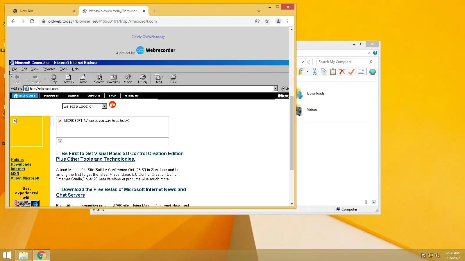Click the PRODUCTS nav link

pos(51,96)
